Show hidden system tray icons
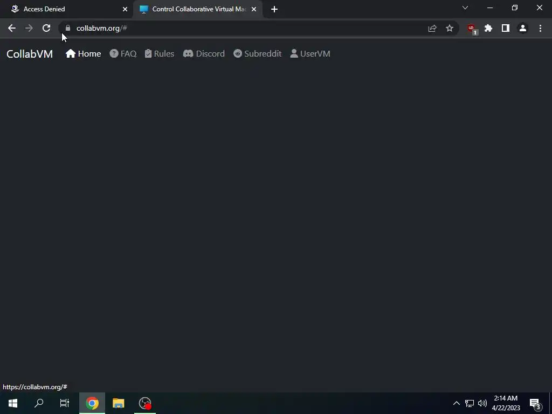The height and width of the screenshot is (414, 552). (456, 403)
